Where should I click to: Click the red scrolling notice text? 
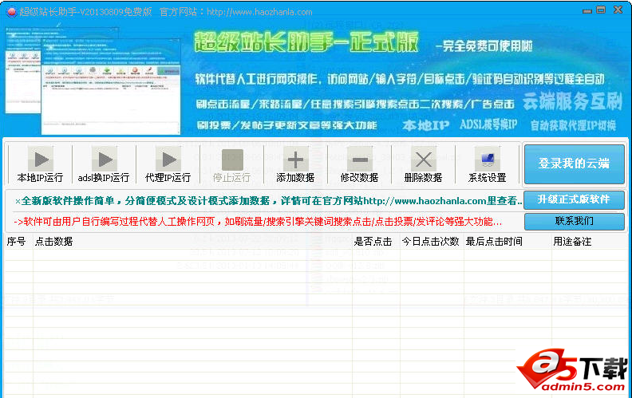258,222
